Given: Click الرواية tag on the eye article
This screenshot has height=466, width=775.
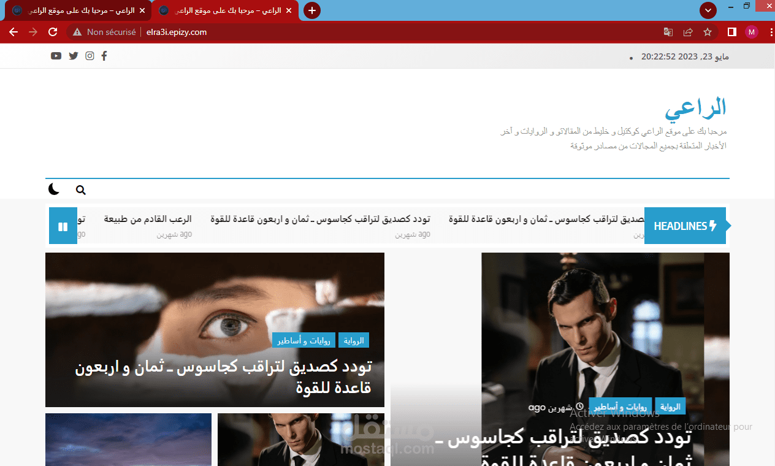Looking at the screenshot, I should tap(354, 340).
